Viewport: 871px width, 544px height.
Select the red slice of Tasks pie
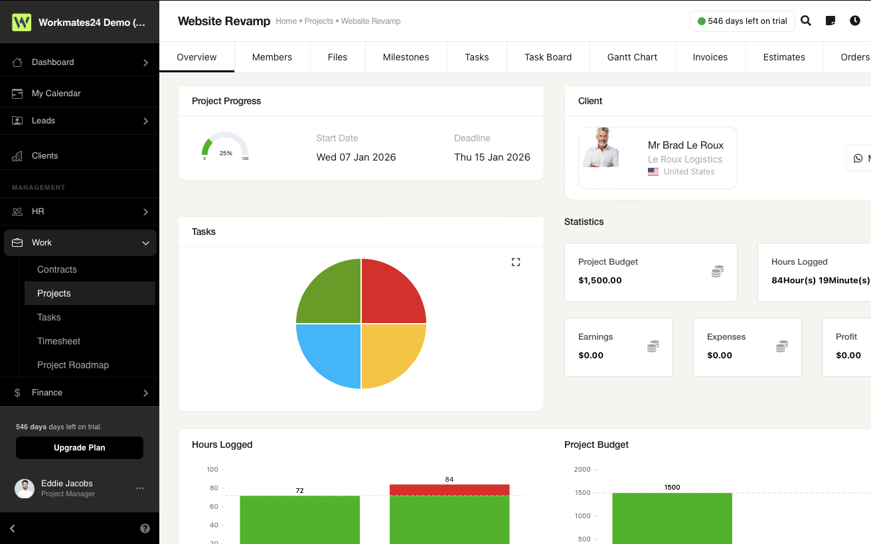coord(393,292)
